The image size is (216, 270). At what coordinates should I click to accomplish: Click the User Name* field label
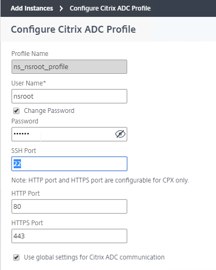coord(28,83)
